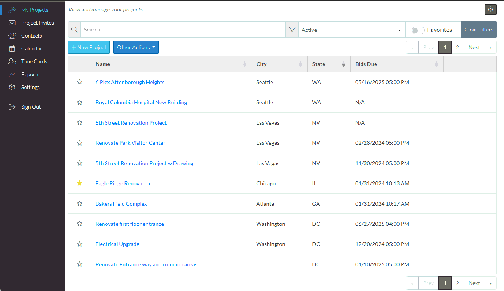Unfavorite Eagle Ridge Renovation yellow star
The height and width of the screenshot is (291, 504).
click(x=79, y=183)
